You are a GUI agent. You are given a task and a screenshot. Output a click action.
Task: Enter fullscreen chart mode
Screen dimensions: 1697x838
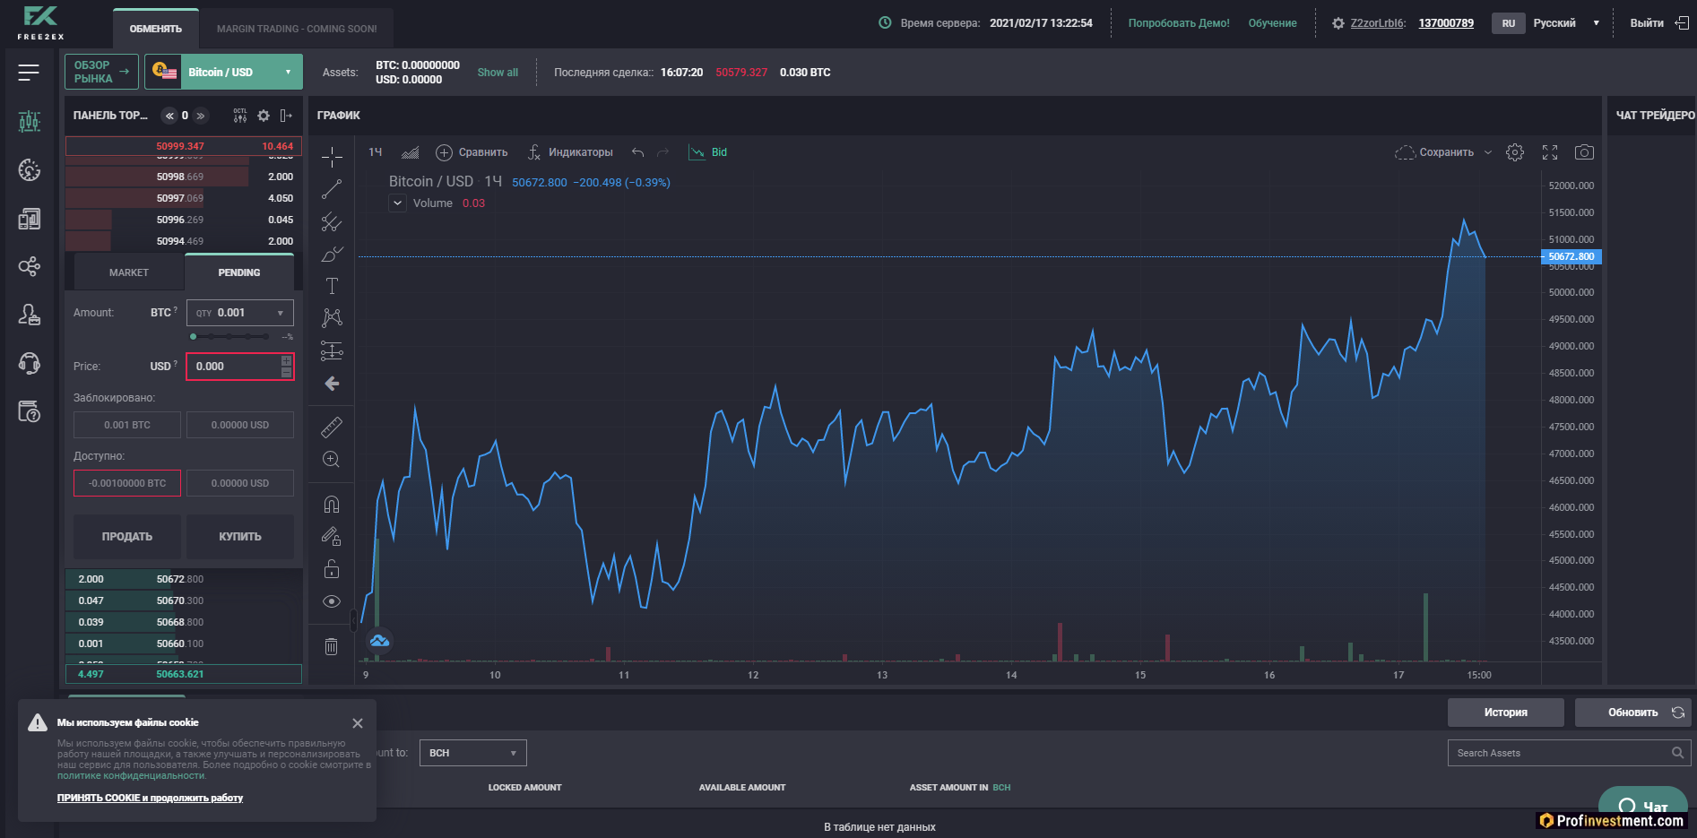[1550, 152]
